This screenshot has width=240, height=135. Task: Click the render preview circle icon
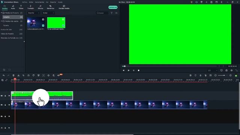[x=190, y=75]
